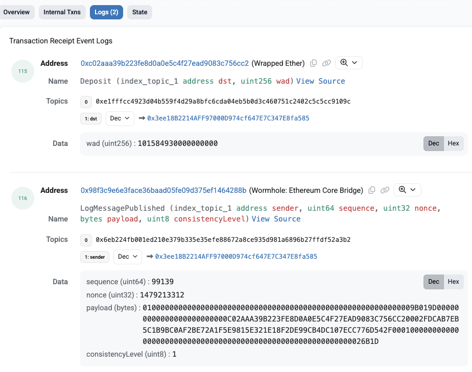The width and height of the screenshot is (472, 372).
Task: Open View Source link for LogMessagePublished event
Action: (x=276, y=219)
